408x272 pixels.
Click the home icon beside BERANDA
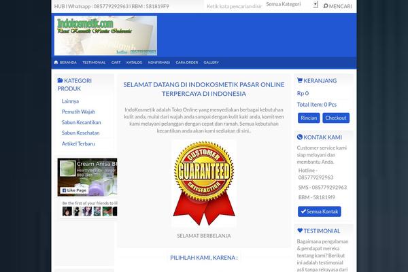[56, 62]
